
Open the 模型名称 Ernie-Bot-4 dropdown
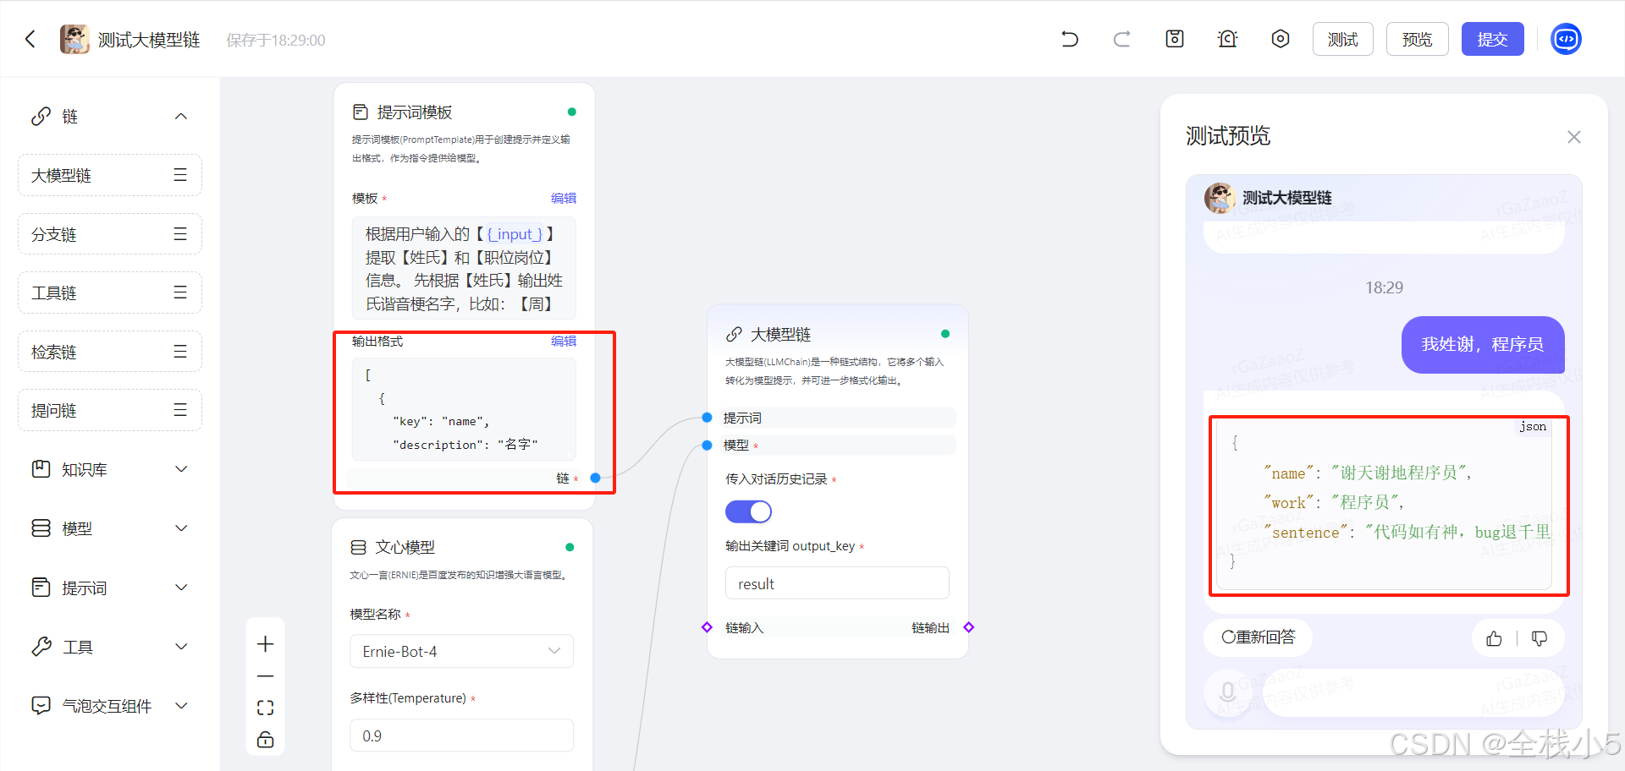click(x=461, y=651)
